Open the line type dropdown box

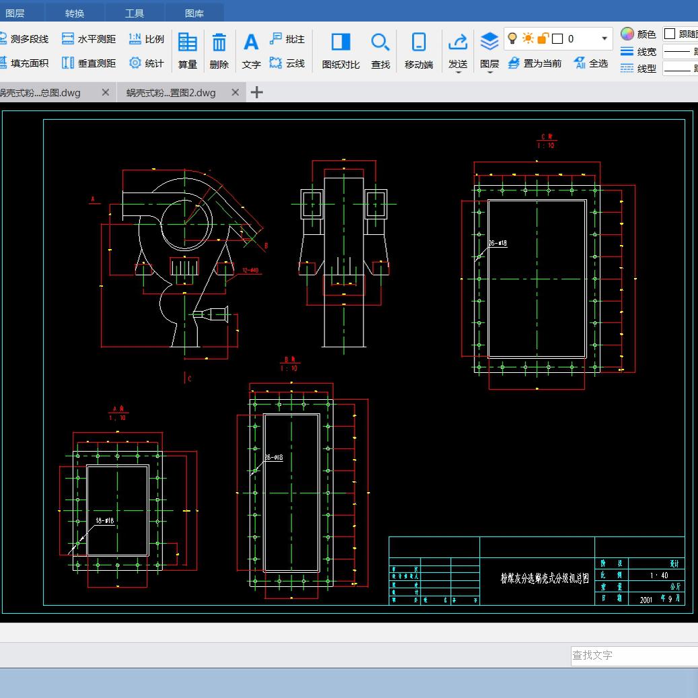(x=680, y=69)
